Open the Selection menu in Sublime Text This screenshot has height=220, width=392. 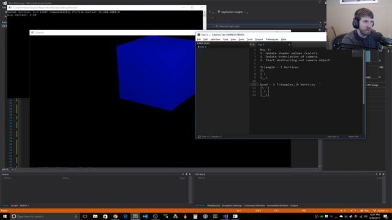(x=215, y=39)
